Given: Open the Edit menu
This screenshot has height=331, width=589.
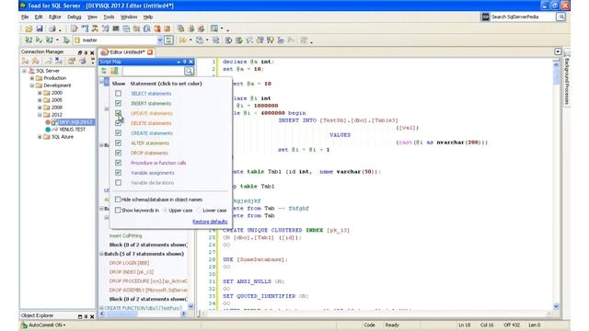Looking at the screenshot, I should pos(39,17).
